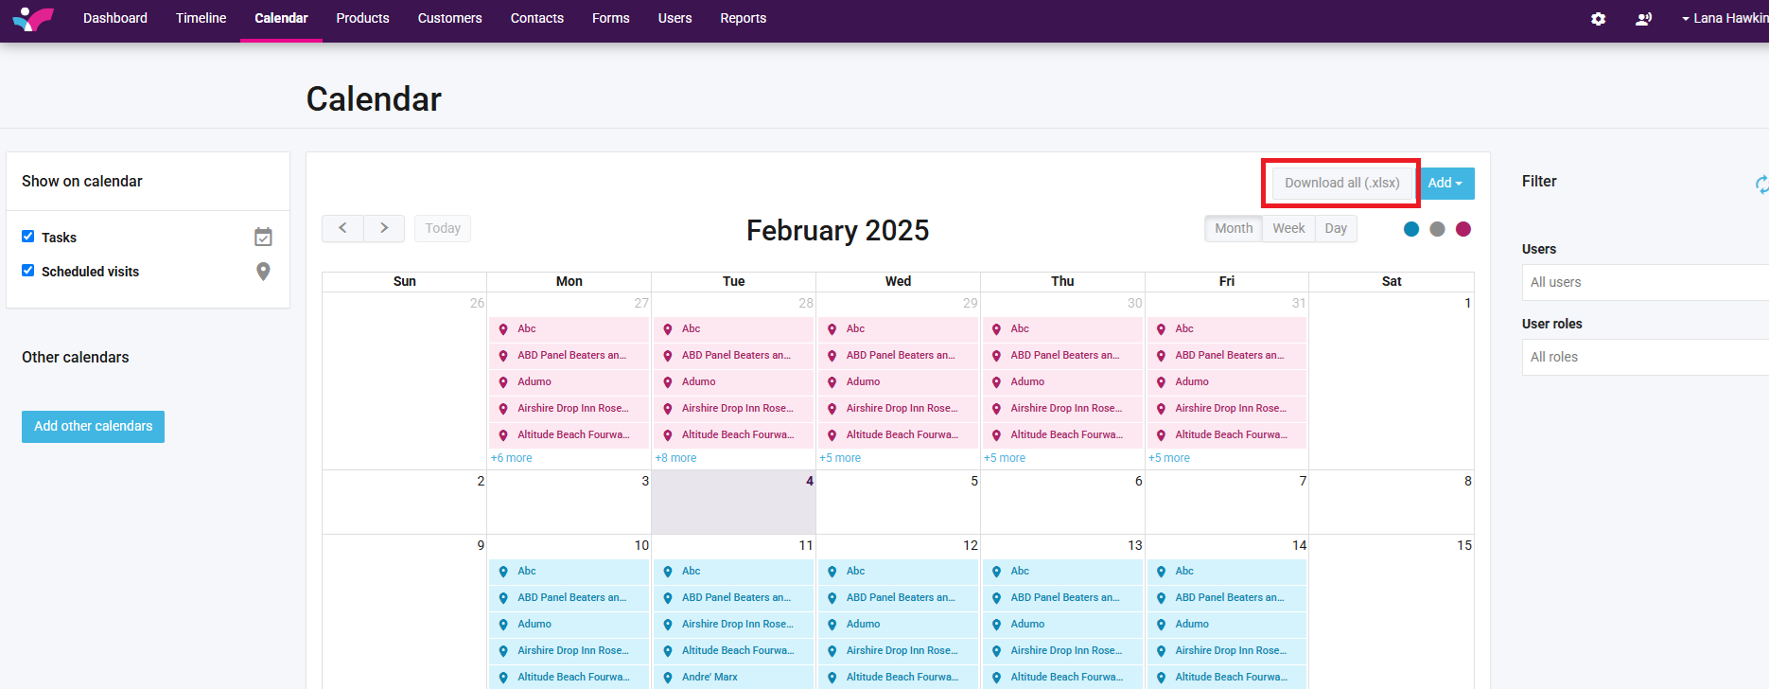Click the filter refresh icon
Viewport: 1769px width, 689px height.
[x=1760, y=185]
